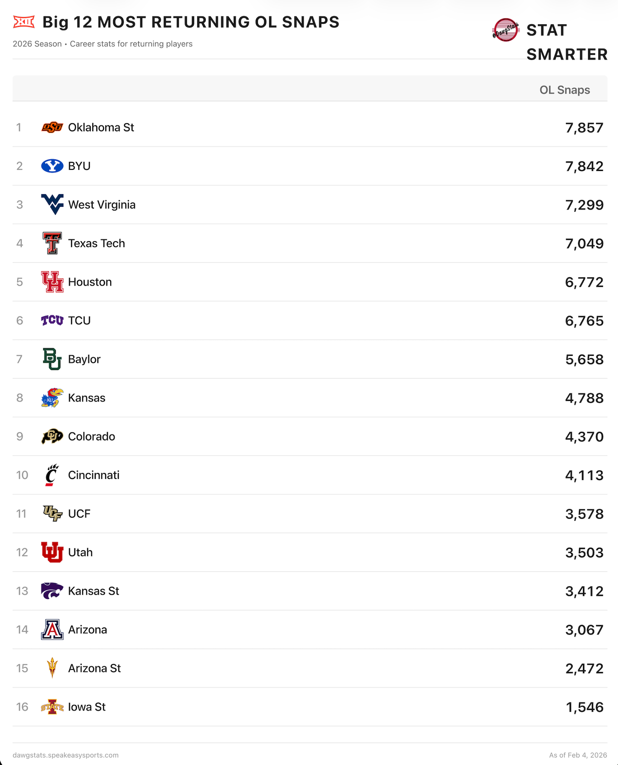Click the OL Snaps column header
The width and height of the screenshot is (618, 765).
pos(564,90)
